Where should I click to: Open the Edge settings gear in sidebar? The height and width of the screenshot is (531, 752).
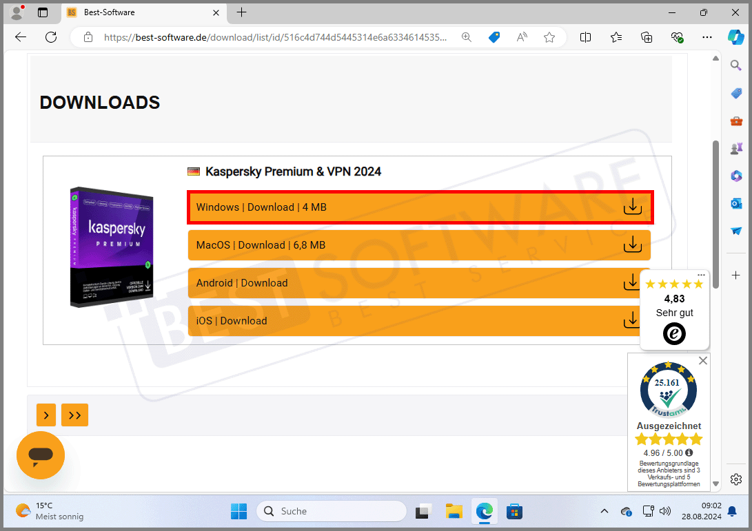(x=735, y=479)
